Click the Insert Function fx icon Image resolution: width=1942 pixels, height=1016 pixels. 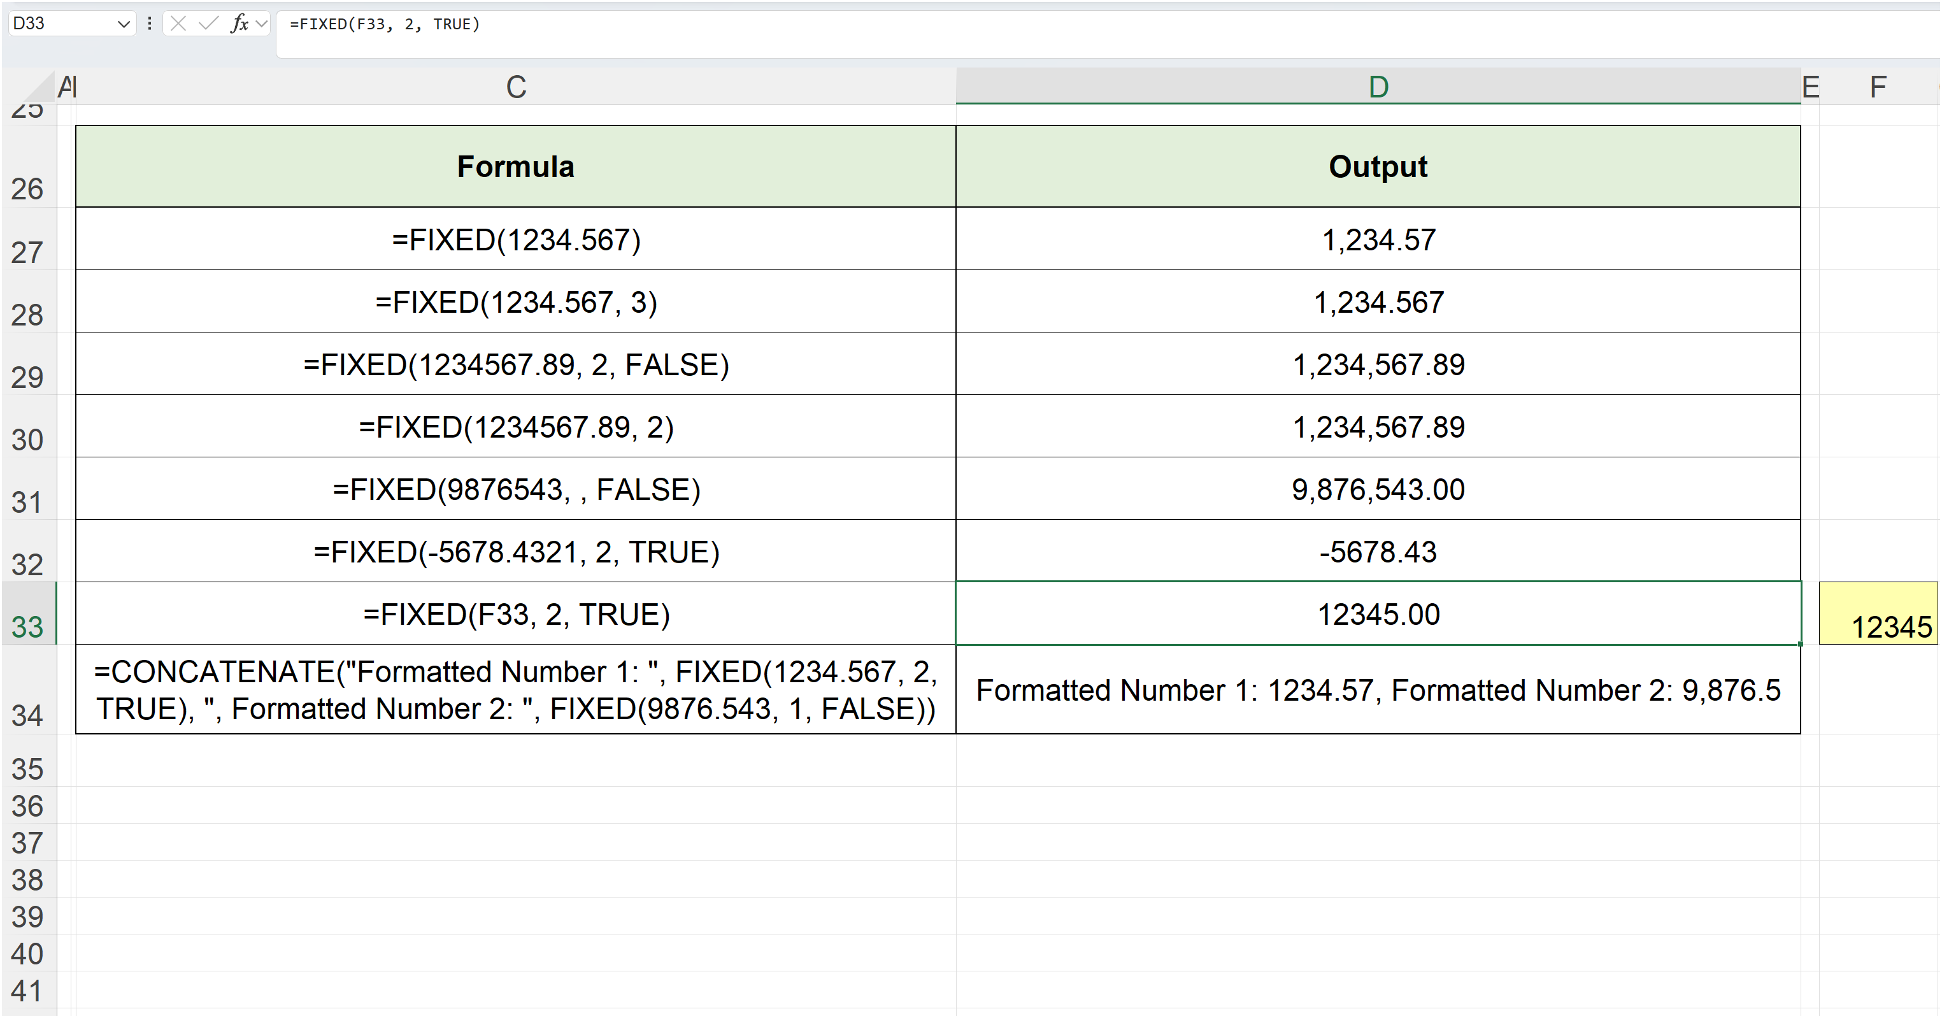239,24
